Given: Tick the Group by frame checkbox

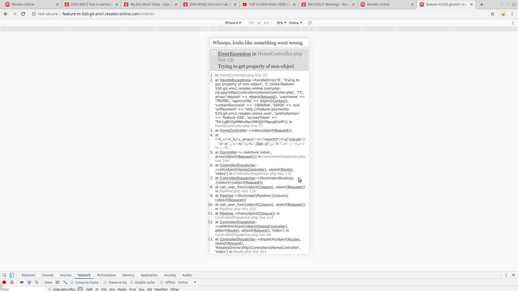Looking at the screenshot, I should click(72, 282).
